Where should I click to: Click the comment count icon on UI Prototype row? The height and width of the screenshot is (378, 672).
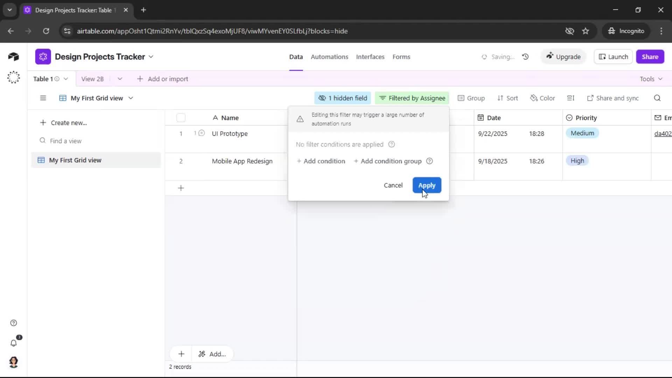coord(199,133)
